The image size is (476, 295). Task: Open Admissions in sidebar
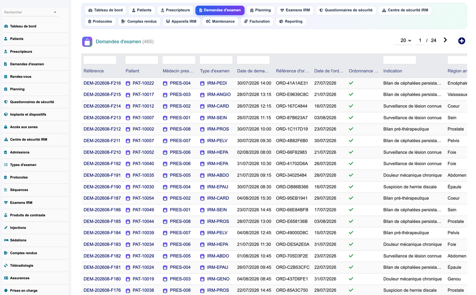[x=19, y=152]
